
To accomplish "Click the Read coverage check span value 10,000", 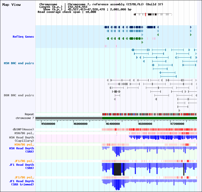I will point(91,12).
